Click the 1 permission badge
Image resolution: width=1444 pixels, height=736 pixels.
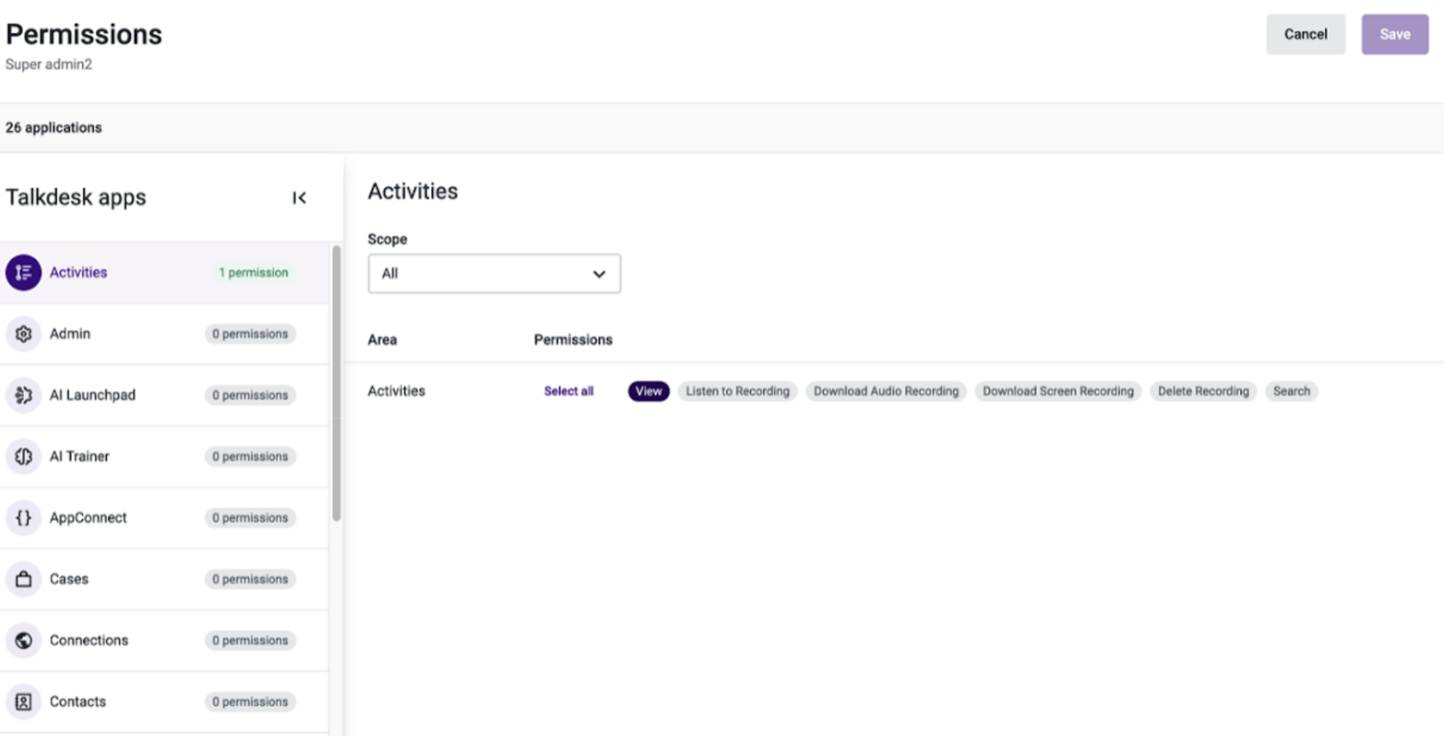pos(253,273)
